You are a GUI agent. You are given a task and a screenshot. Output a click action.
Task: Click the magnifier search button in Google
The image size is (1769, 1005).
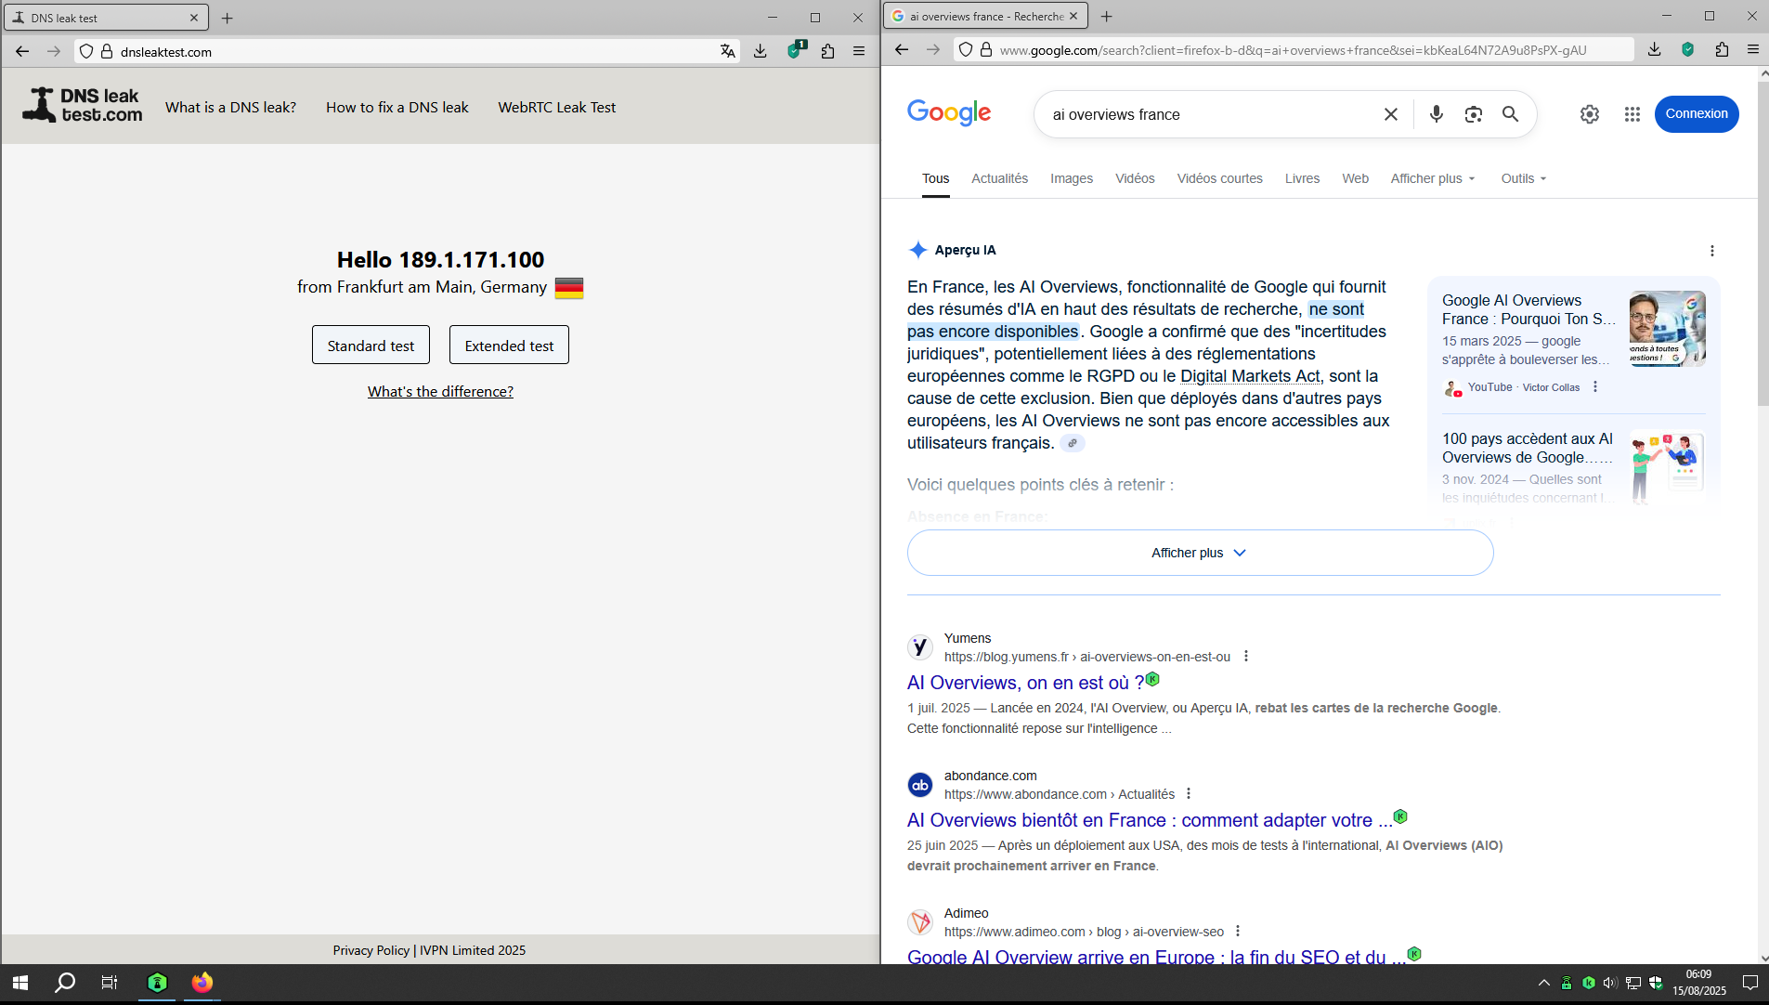pyautogui.click(x=1511, y=114)
